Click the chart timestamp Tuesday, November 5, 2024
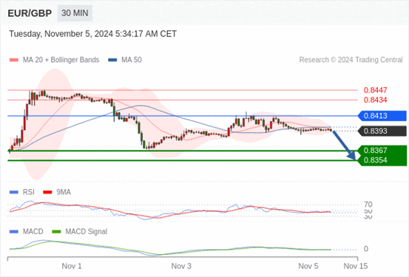 point(93,34)
